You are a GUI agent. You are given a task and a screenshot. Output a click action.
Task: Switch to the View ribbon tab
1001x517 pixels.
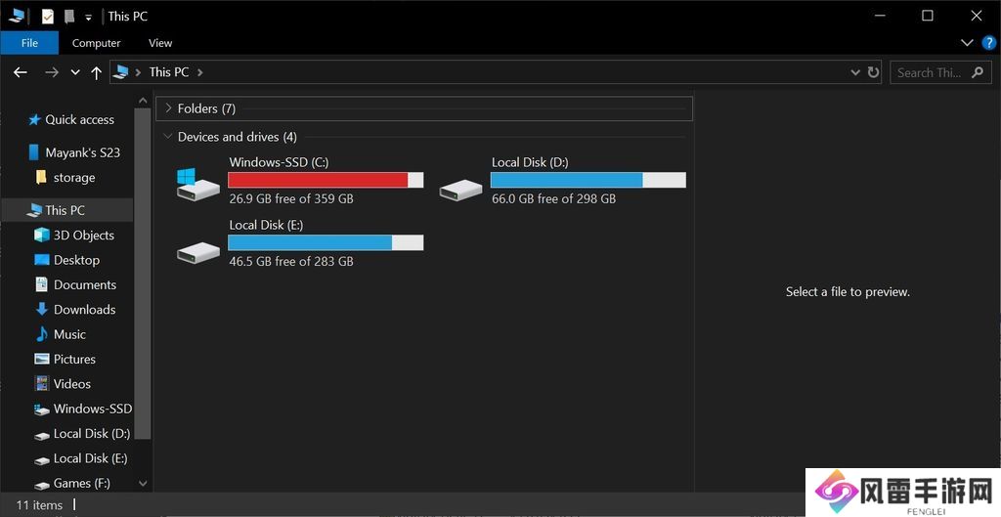(x=160, y=43)
